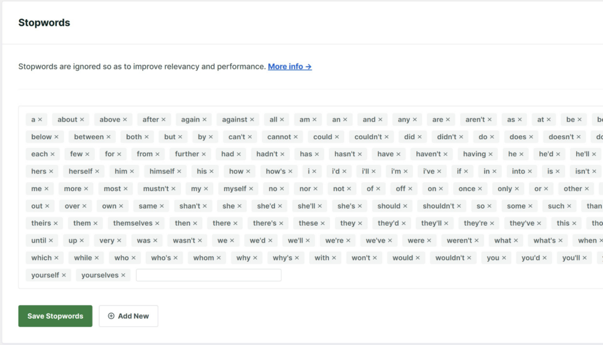Remove the 'yourselves' stopword with ×

point(123,275)
